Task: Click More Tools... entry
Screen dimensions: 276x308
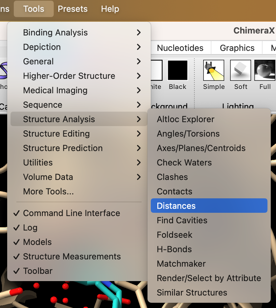Action: point(49,191)
